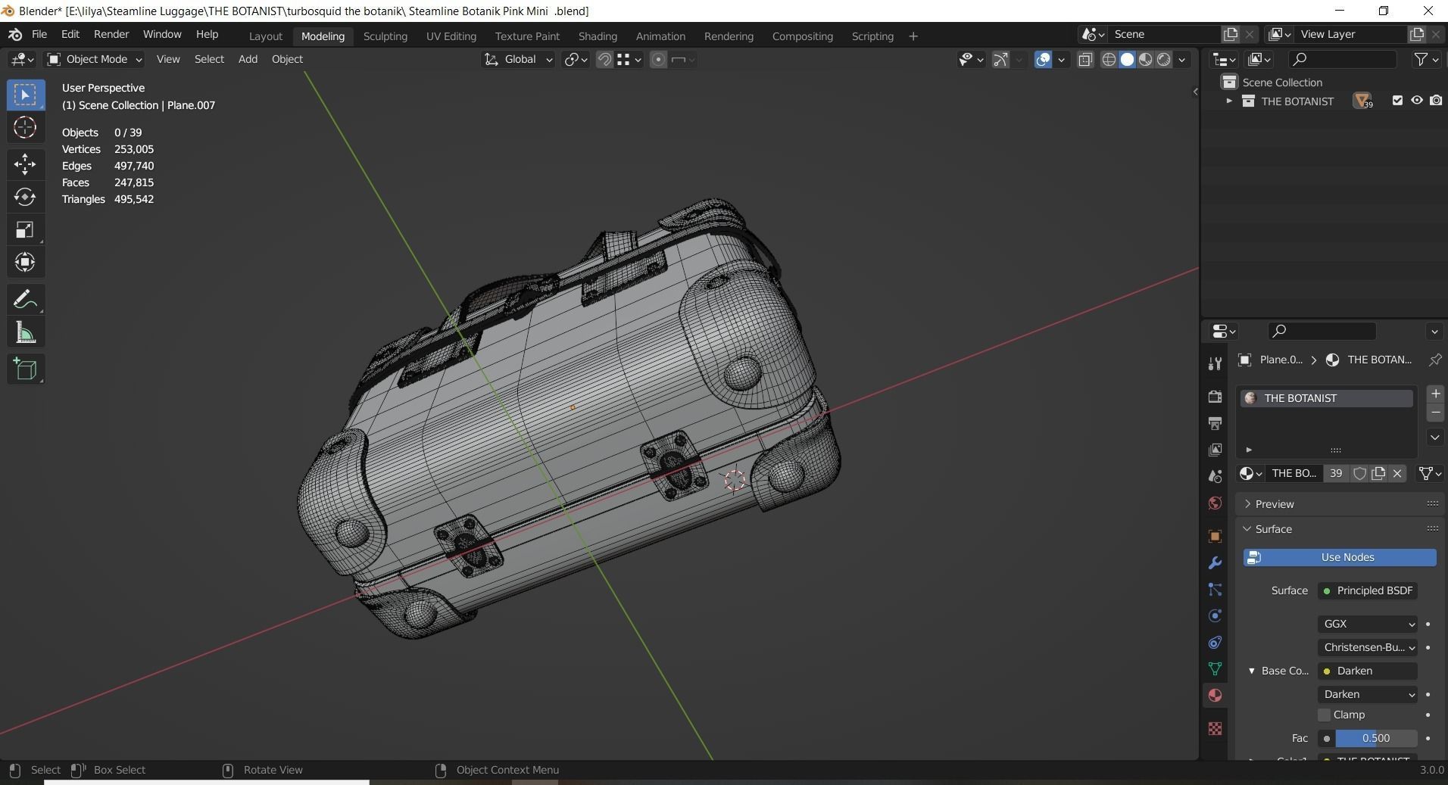
Task: Toggle snapping magnet in viewport header
Action: [604, 59]
